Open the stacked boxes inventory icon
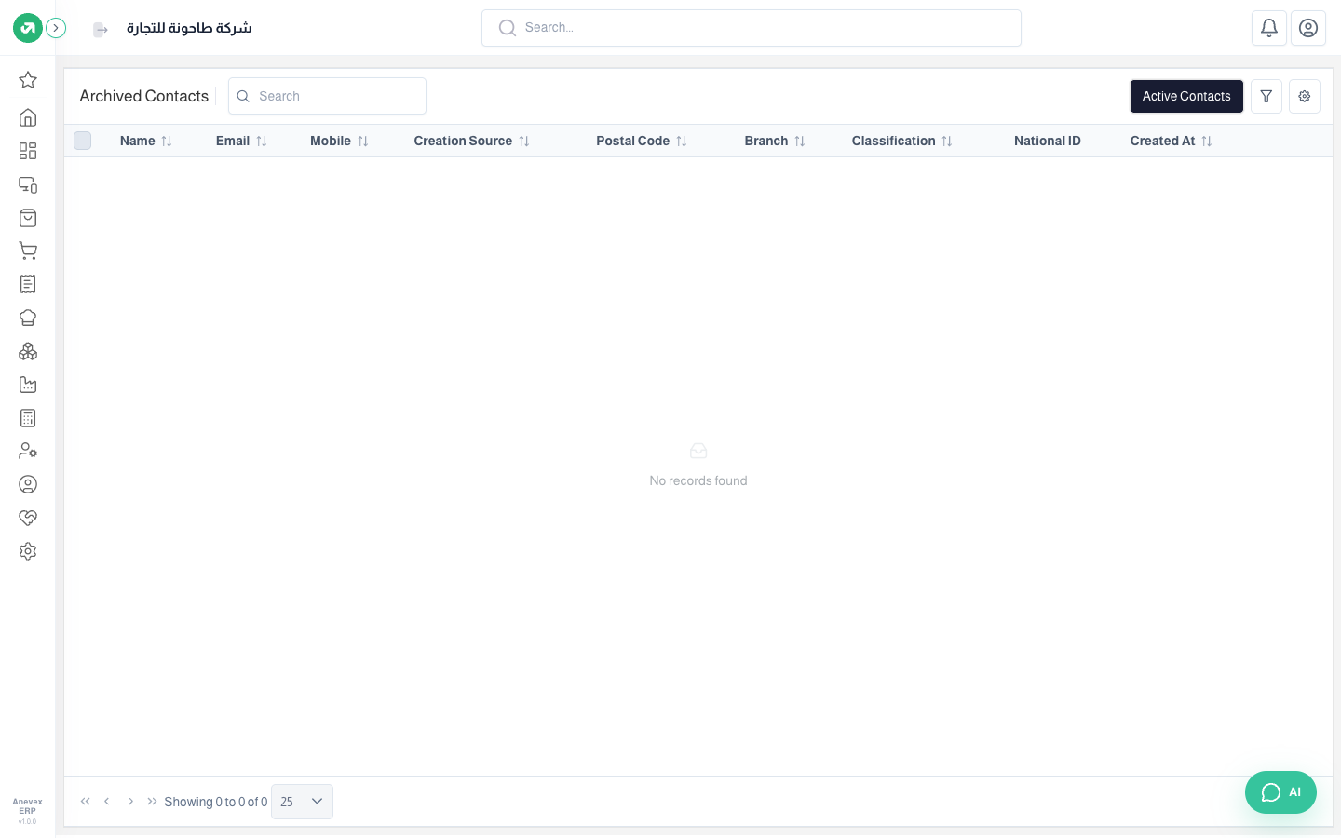 28,351
